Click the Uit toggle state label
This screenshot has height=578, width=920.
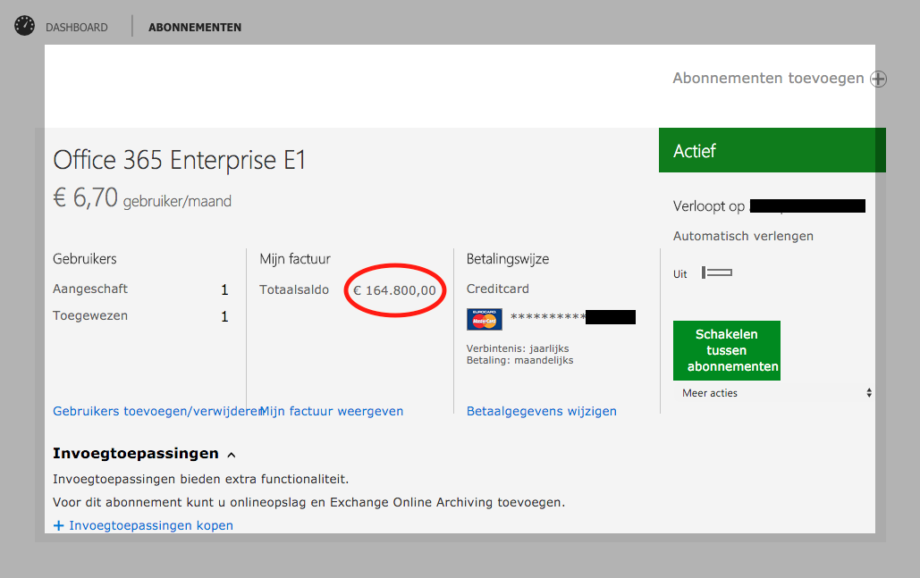(x=680, y=273)
